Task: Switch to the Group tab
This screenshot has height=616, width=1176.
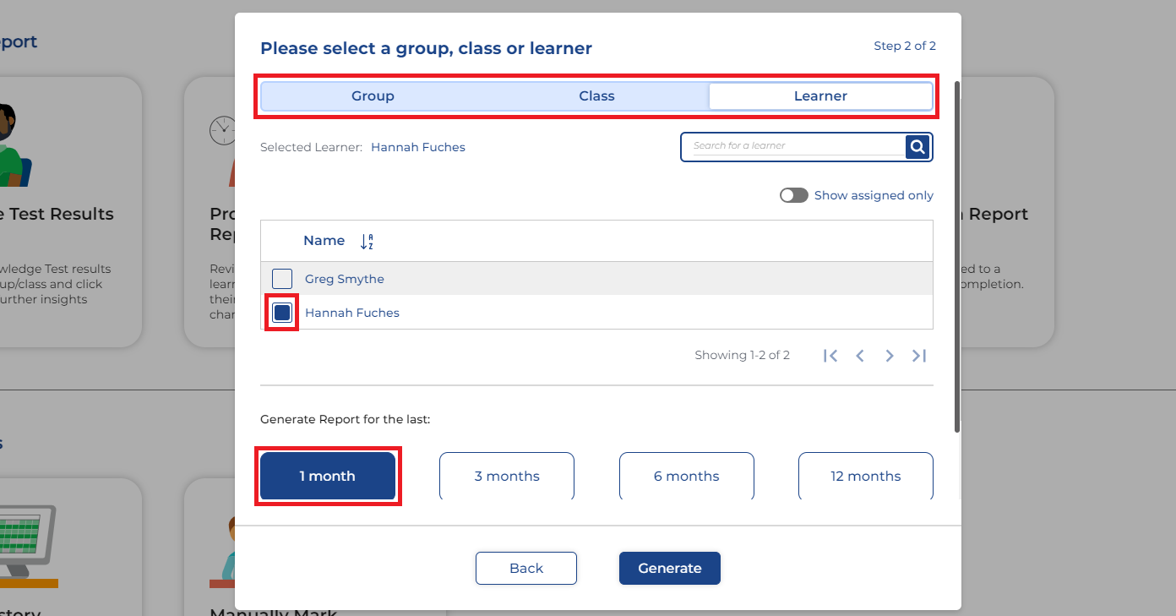Action: (373, 96)
